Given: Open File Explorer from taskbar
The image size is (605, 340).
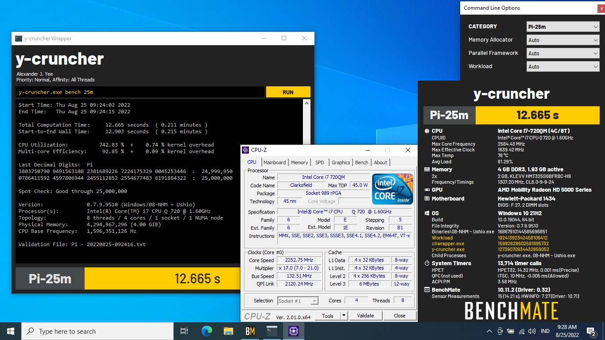Looking at the screenshot, I should pyautogui.click(x=228, y=331).
